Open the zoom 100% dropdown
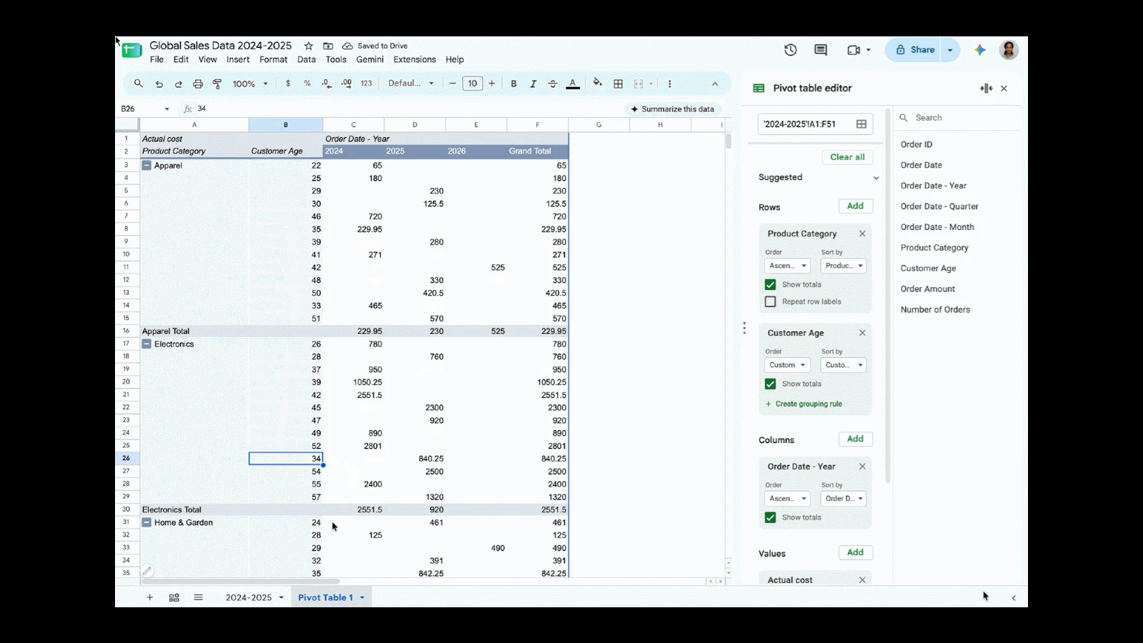The image size is (1143, 643). click(x=250, y=84)
